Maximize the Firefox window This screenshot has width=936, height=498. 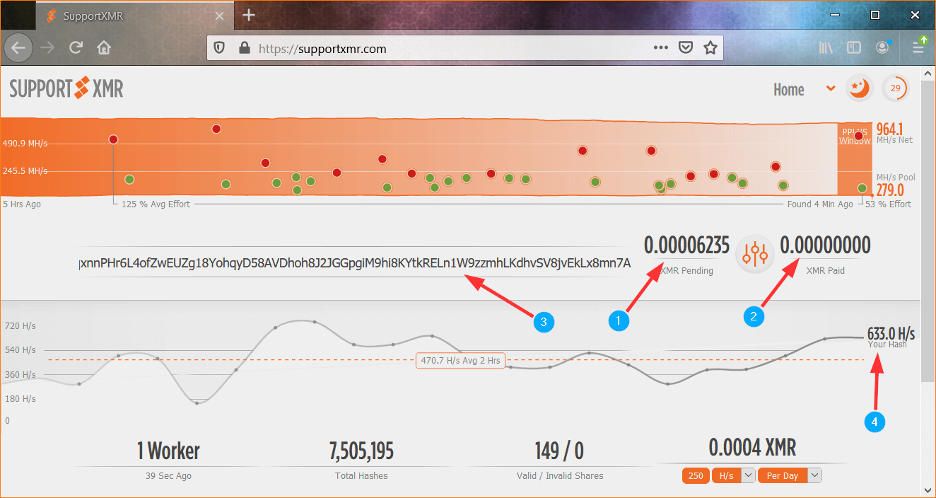[x=875, y=14]
